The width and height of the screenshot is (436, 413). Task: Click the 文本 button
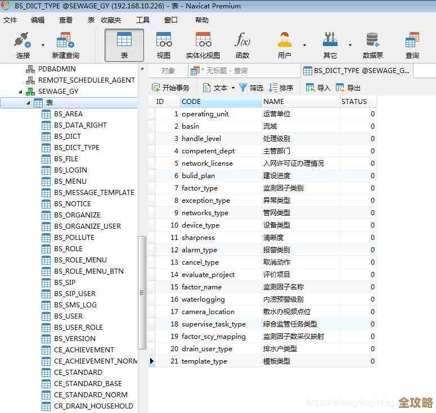pyautogui.click(x=215, y=88)
